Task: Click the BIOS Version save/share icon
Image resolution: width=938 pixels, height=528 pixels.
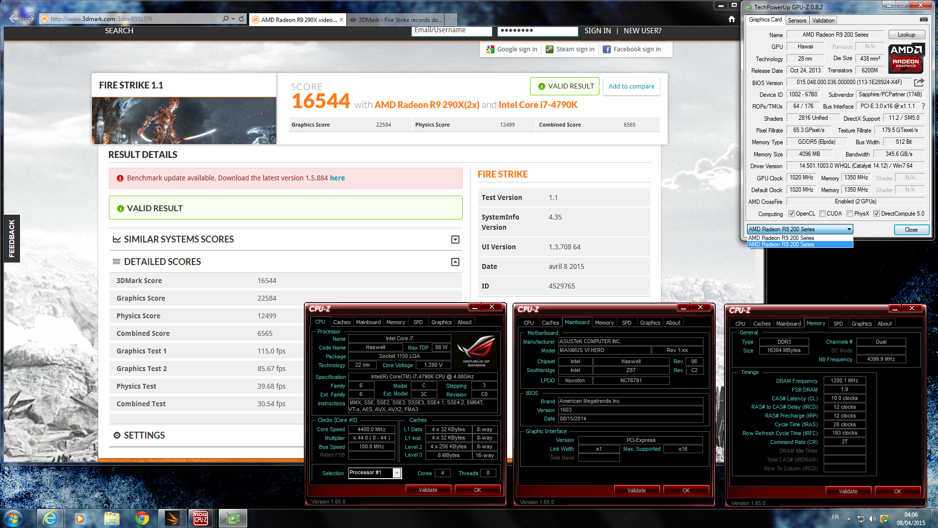Action: tap(918, 82)
